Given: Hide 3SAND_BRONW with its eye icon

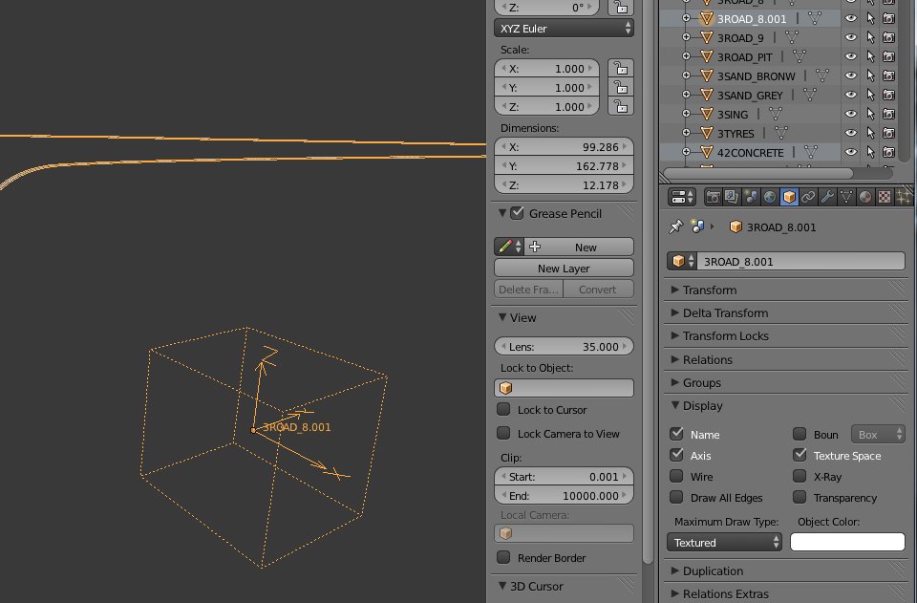Looking at the screenshot, I should (x=851, y=75).
